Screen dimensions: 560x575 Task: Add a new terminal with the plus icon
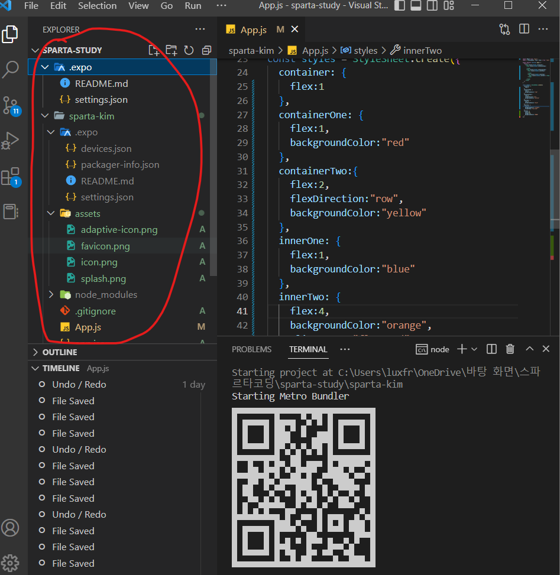[x=462, y=349]
